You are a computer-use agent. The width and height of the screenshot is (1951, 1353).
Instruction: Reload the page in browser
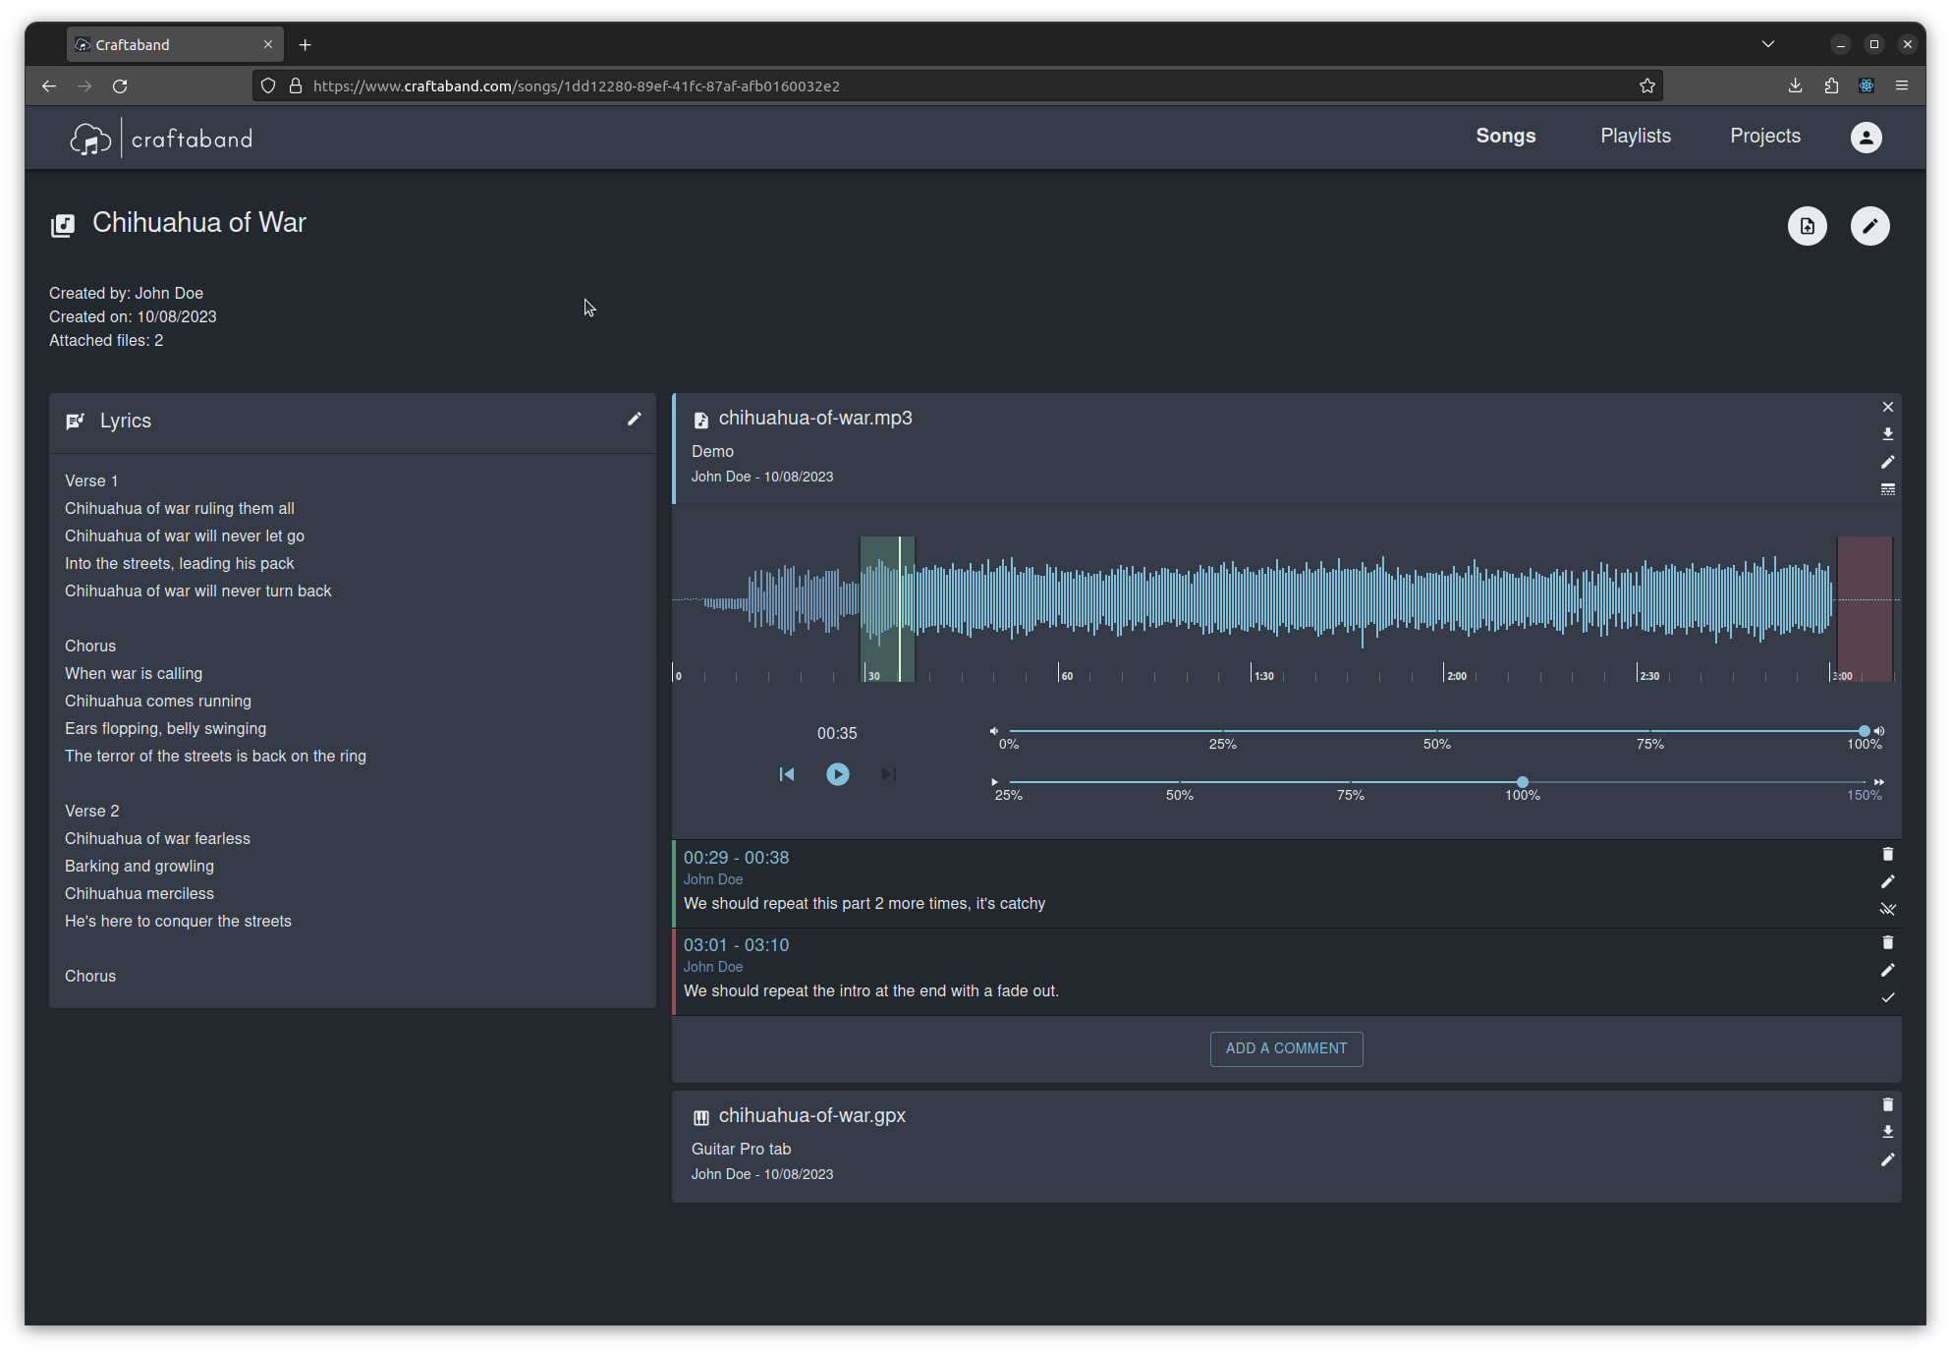click(x=120, y=86)
